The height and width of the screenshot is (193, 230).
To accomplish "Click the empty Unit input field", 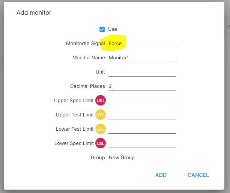I will [x=142, y=72].
